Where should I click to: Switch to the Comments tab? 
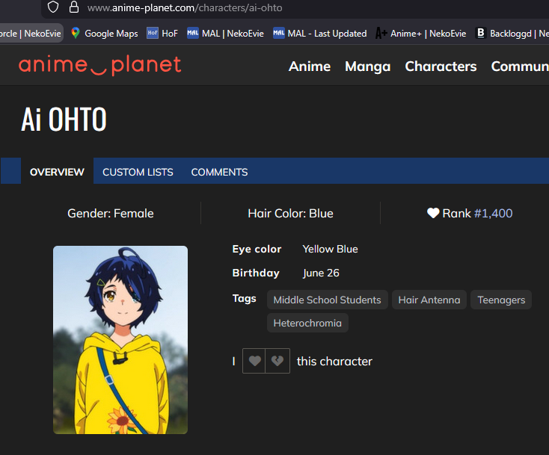pos(220,172)
